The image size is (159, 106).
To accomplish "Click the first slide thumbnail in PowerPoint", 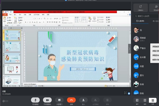I will pos(12,35).
